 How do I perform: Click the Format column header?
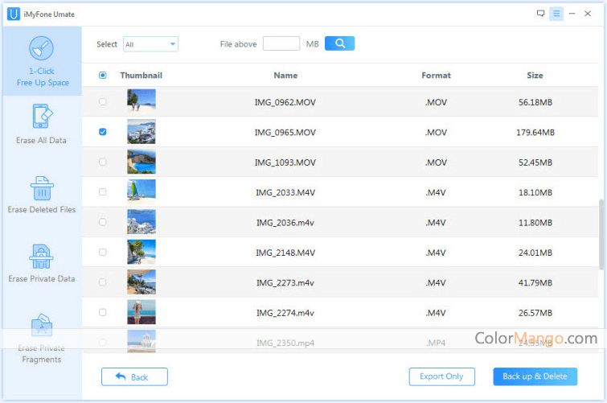click(436, 76)
